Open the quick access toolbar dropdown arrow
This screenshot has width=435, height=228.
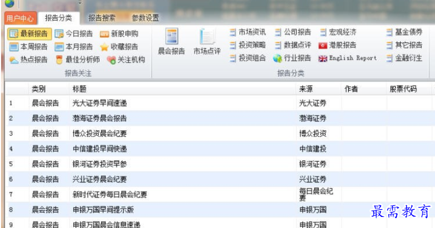pyautogui.click(x=80, y=3)
